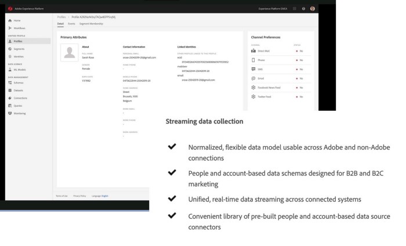Click the Linked Identities heading
The width and height of the screenshot is (406, 246).
click(186, 47)
